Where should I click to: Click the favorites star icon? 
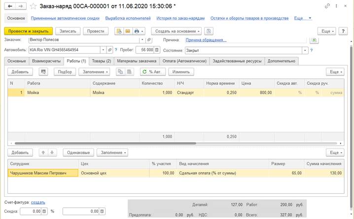33,6
